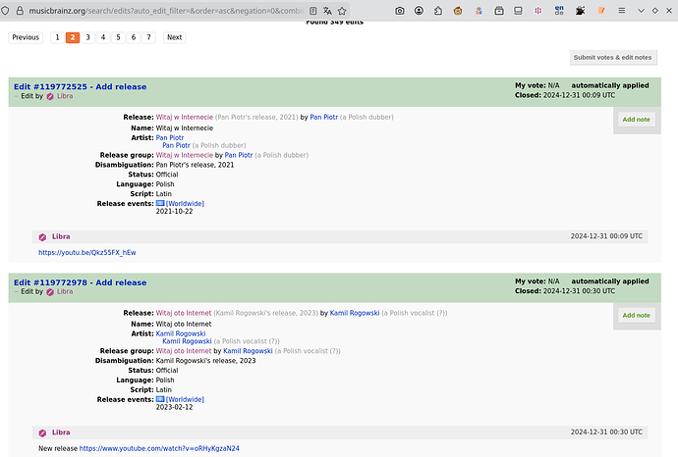The width and height of the screenshot is (678, 457).
Task: Click the Worldwide flag icon for 2021 release
Action: coord(160,203)
